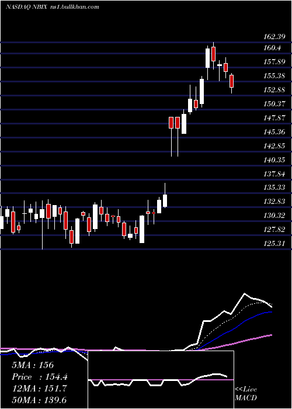Click the 130.32 price level label
The width and height of the screenshot is (292, 409).
click(274, 216)
